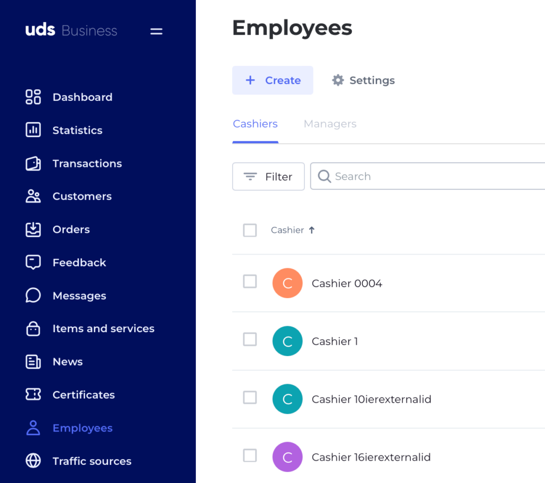Open Cashier 0004 name
The width and height of the screenshot is (545, 483).
click(x=347, y=283)
